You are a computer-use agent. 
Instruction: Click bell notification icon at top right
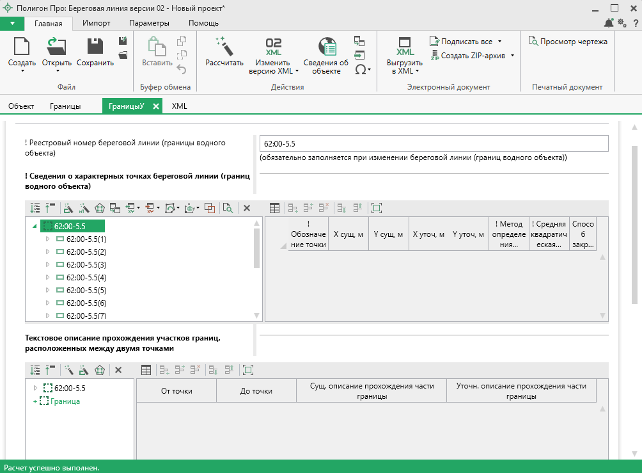pos(608,24)
